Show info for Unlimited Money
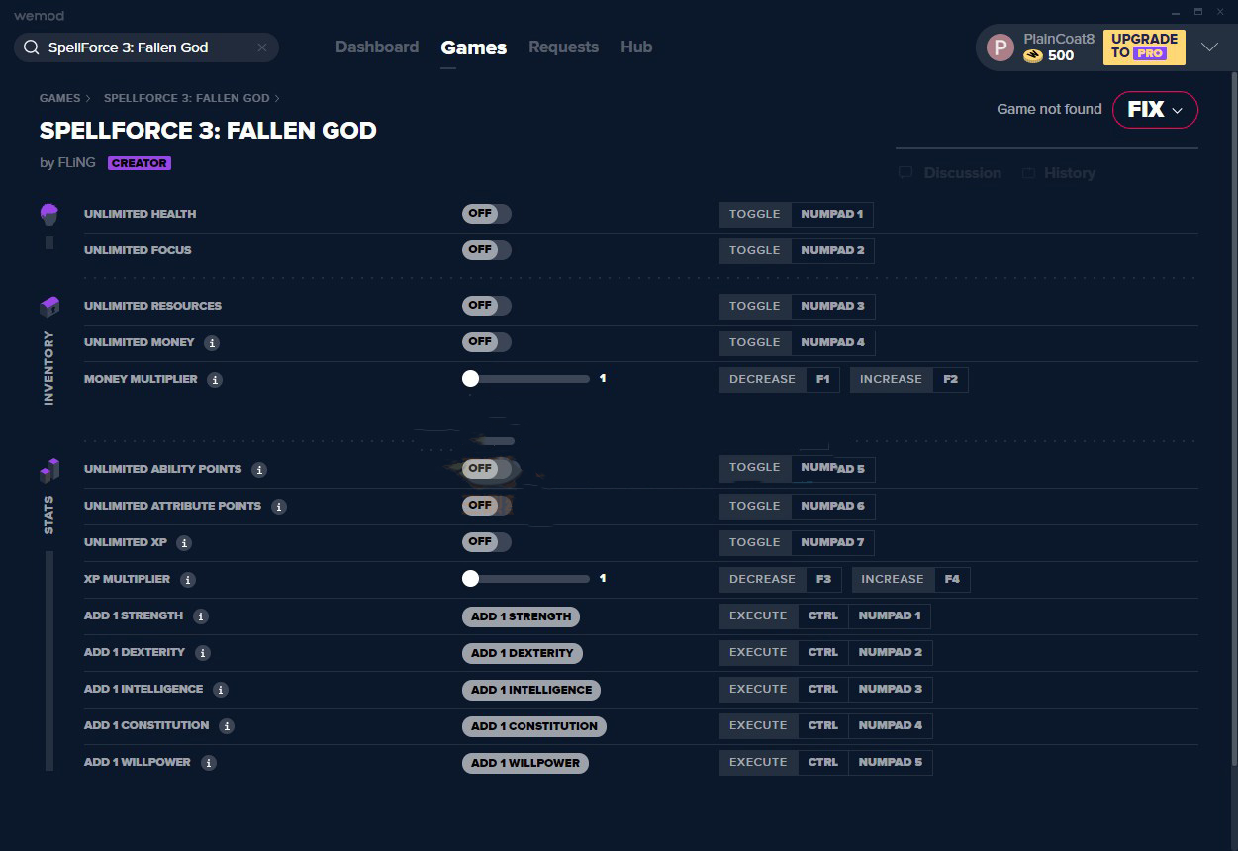The width and height of the screenshot is (1238, 851). (212, 343)
